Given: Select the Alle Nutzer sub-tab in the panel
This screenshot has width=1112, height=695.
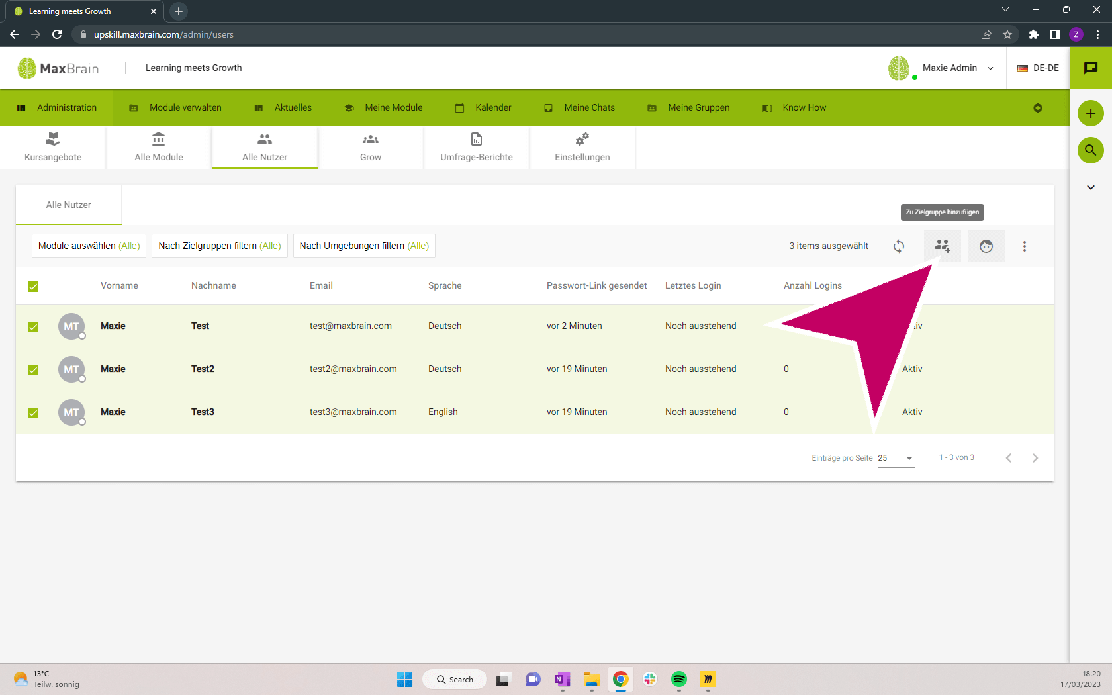Looking at the screenshot, I should (x=69, y=205).
